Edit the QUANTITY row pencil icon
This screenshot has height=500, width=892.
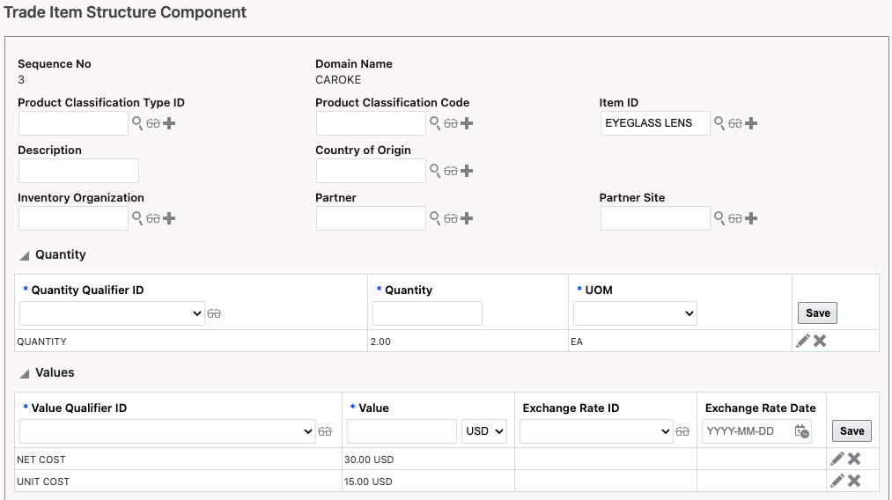pyautogui.click(x=803, y=341)
